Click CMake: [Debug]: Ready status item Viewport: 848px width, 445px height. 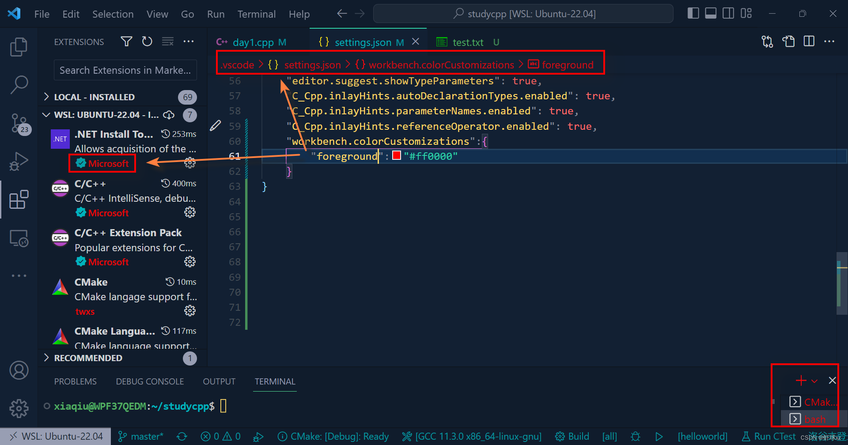click(333, 436)
